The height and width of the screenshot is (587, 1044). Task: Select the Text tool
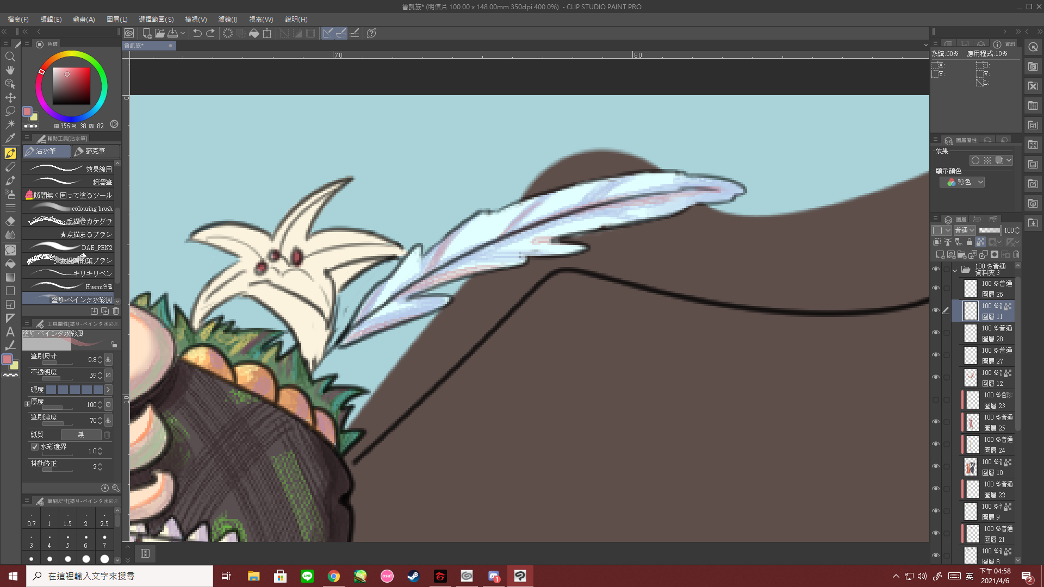[10, 332]
